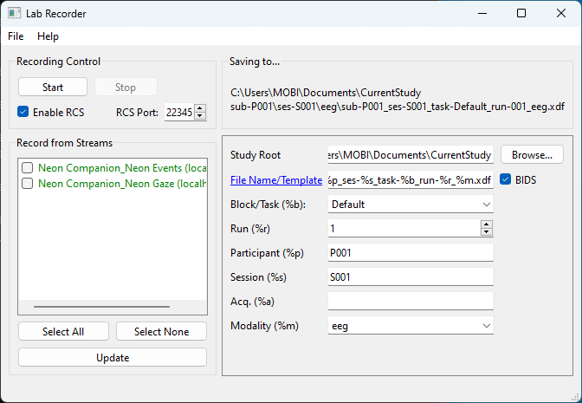Open the Help menu

click(x=48, y=36)
